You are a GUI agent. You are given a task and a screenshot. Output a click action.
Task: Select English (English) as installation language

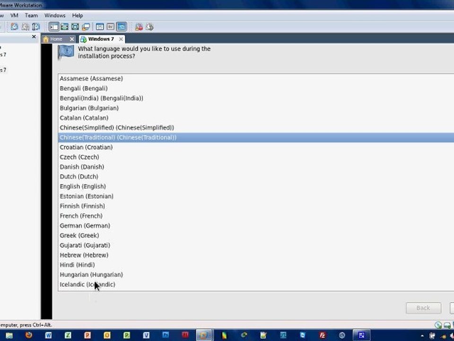[256, 187]
